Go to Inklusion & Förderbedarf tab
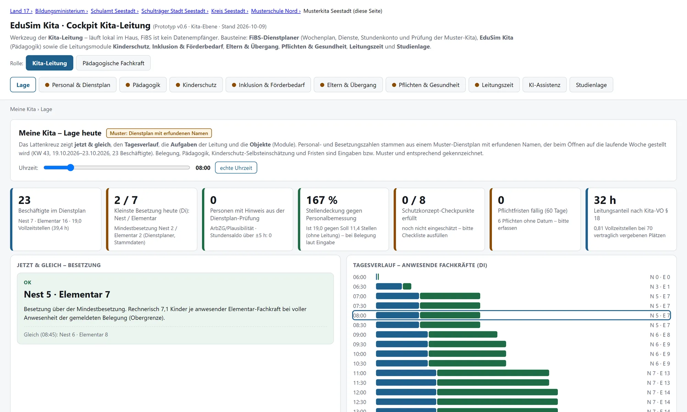 [x=268, y=85]
